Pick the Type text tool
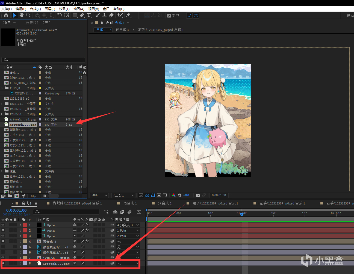 89,15
